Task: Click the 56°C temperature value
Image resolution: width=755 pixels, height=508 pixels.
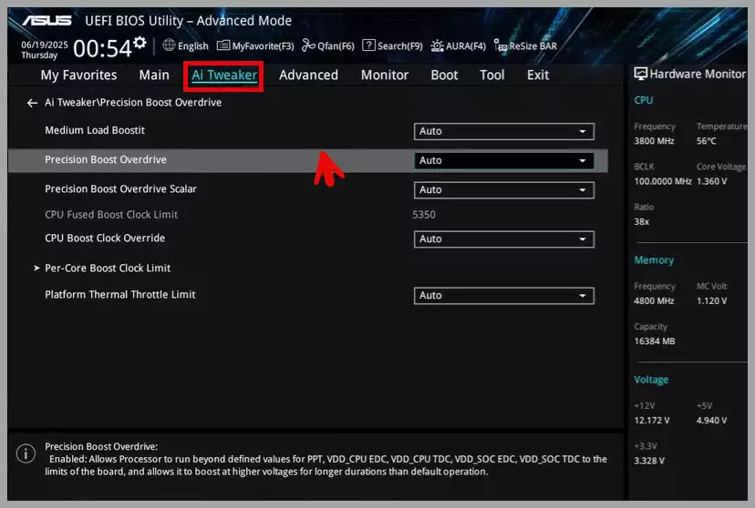Action: coord(706,141)
